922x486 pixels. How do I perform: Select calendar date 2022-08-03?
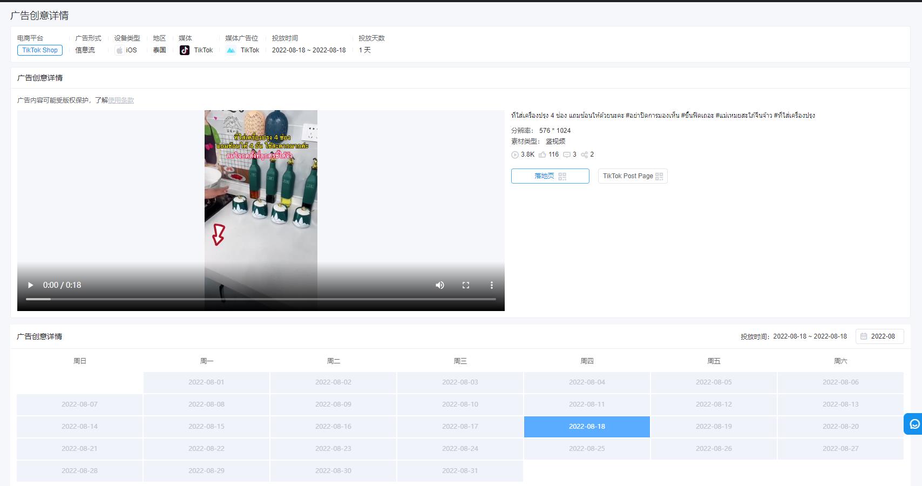(x=460, y=382)
